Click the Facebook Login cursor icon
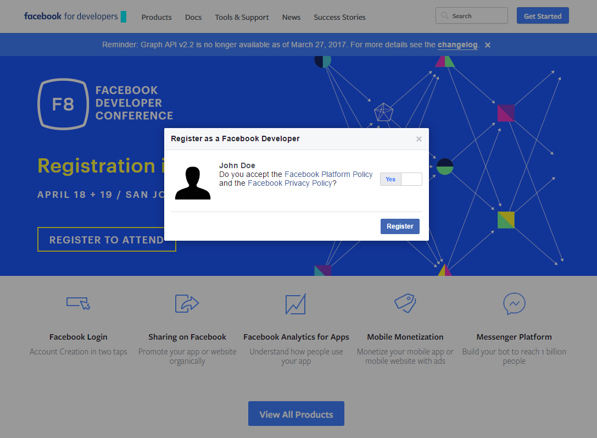The width and height of the screenshot is (597, 438). [79, 303]
